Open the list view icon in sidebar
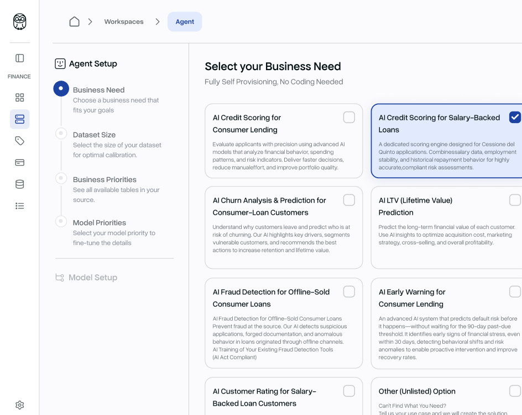Screen dimensions: 522x415 coord(19,205)
